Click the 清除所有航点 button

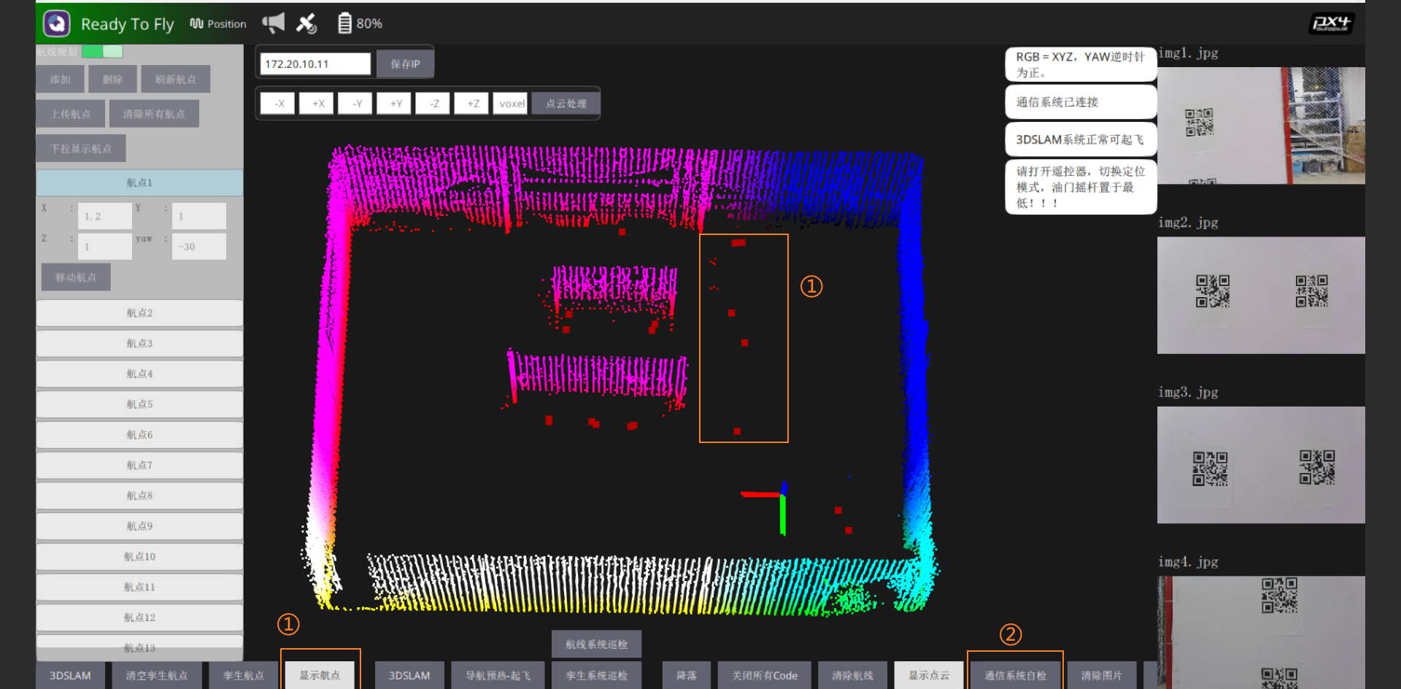[x=154, y=114]
